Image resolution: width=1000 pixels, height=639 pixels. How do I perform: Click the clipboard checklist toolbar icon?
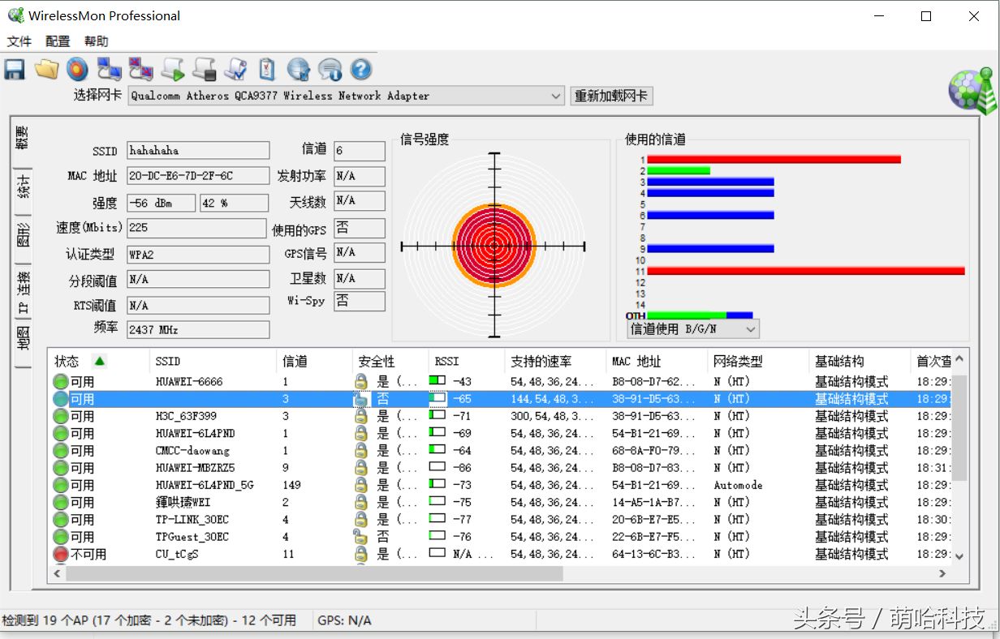[267, 70]
